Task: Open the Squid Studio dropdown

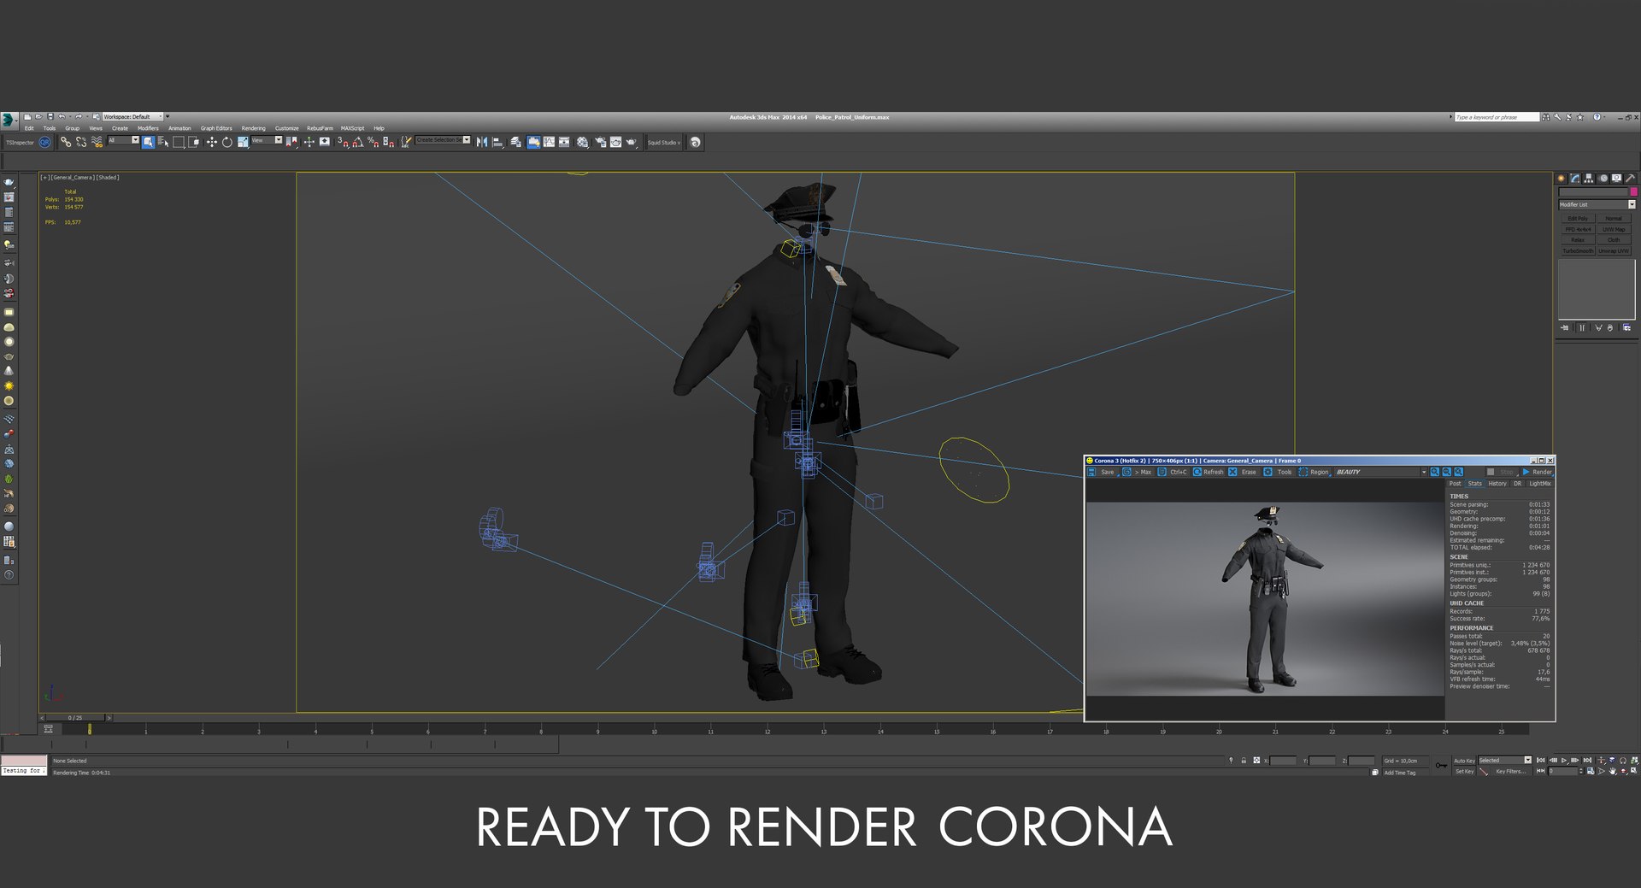Action: [663, 143]
